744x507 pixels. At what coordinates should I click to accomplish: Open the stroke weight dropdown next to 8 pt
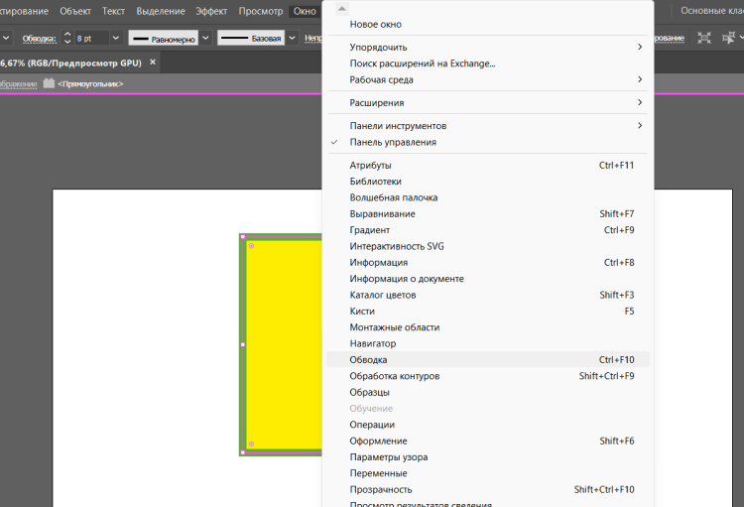pyautogui.click(x=116, y=38)
